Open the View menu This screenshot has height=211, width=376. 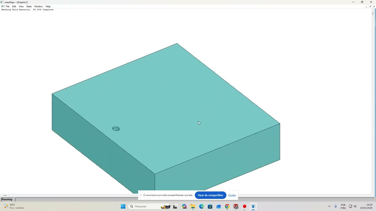pyautogui.click(x=21, y=6)
